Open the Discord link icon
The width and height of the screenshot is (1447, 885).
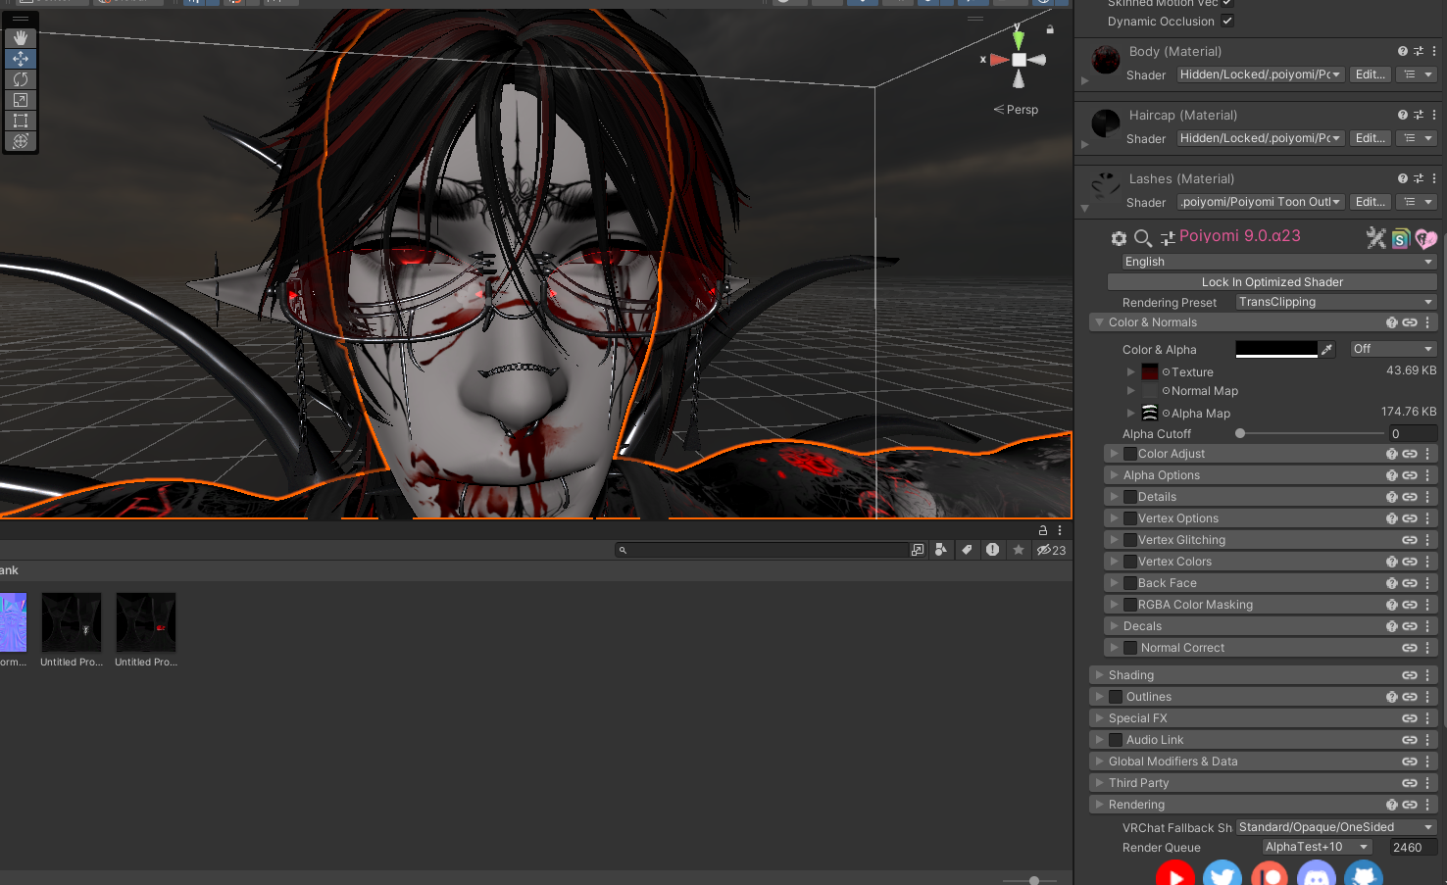(x=1317, y=874)
